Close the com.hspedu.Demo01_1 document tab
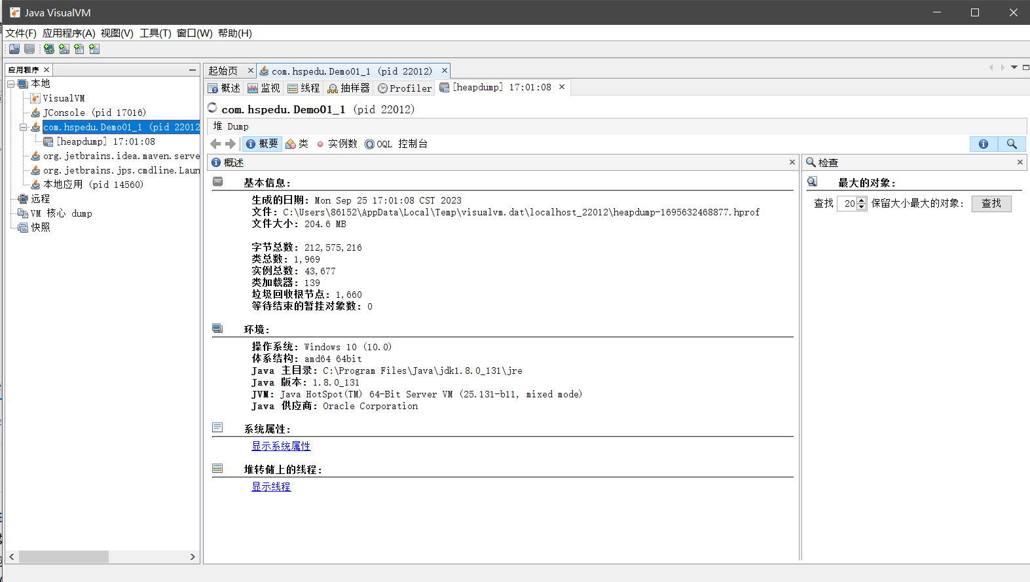This screenshot has height=582, width=1030. tap(445, 70)
